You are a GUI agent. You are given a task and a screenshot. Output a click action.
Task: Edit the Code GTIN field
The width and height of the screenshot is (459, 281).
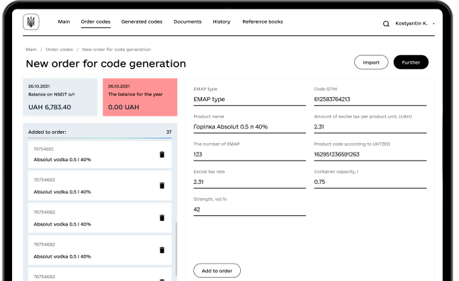click(x=370, y=100)
